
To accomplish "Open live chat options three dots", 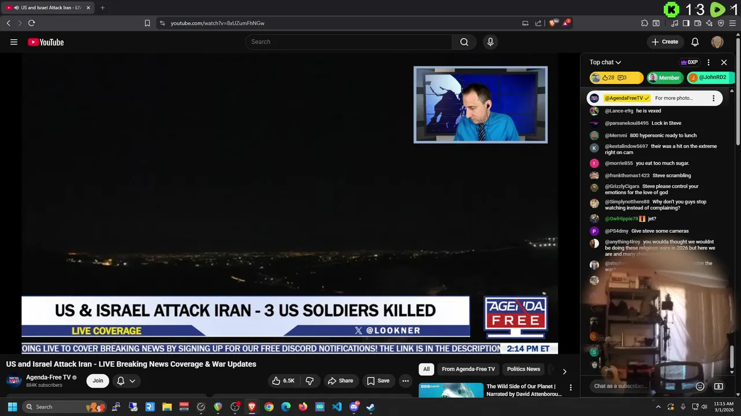I will pyautogui.click(x=708, y=62).
